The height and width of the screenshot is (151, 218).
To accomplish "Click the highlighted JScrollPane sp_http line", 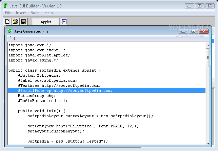I will click(x=107, y=91).
